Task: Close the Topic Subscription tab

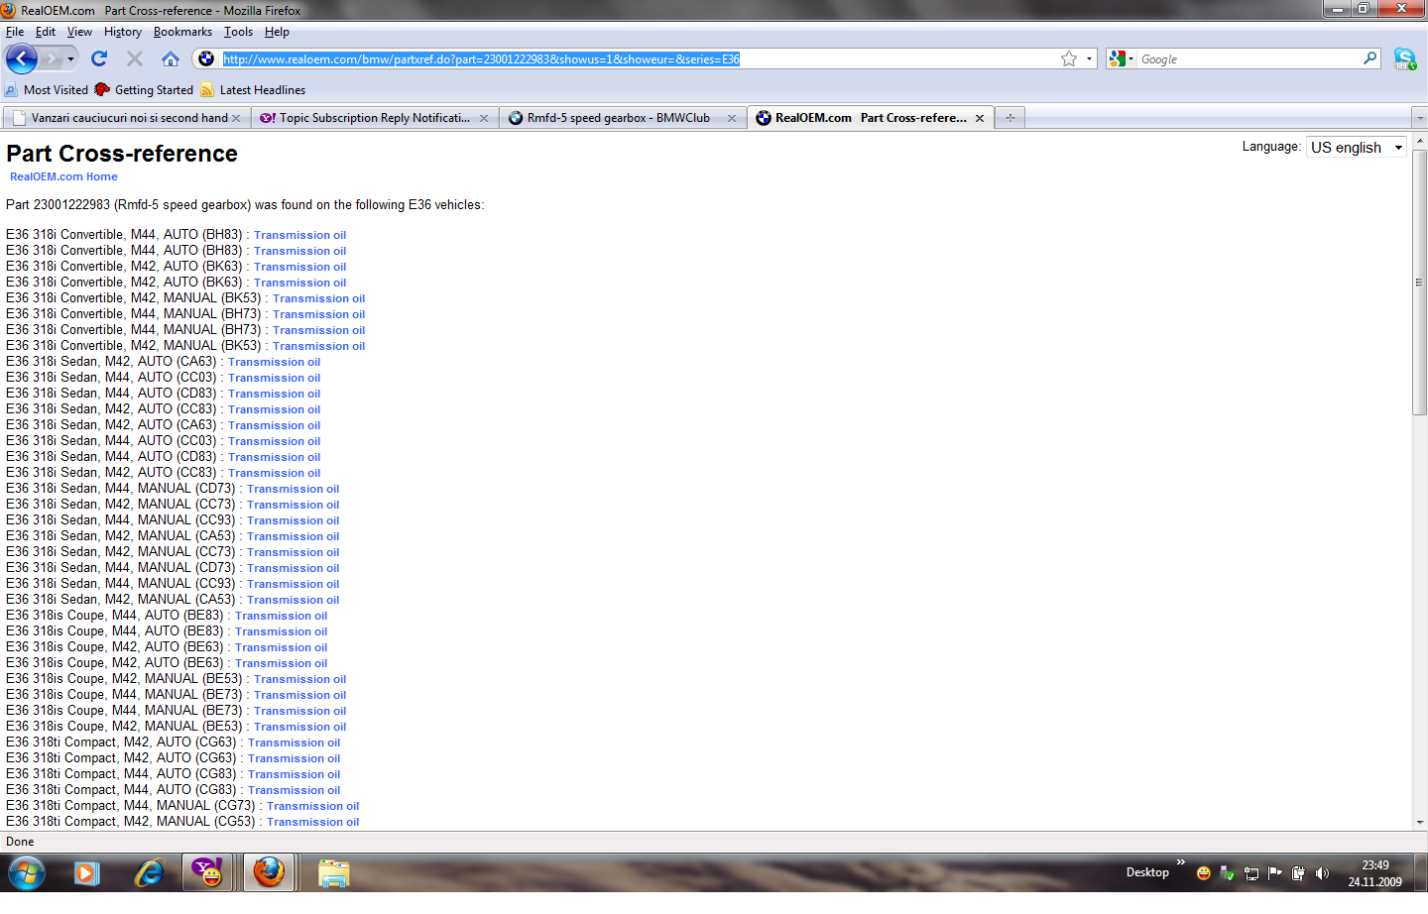Action: 484,118
